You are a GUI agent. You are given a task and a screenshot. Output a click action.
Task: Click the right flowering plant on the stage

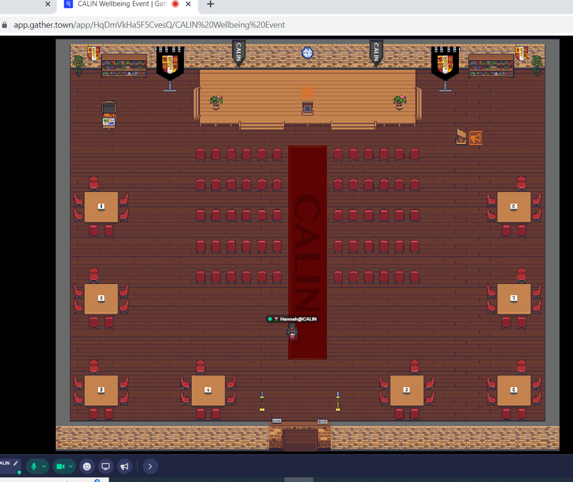[399, 102]
